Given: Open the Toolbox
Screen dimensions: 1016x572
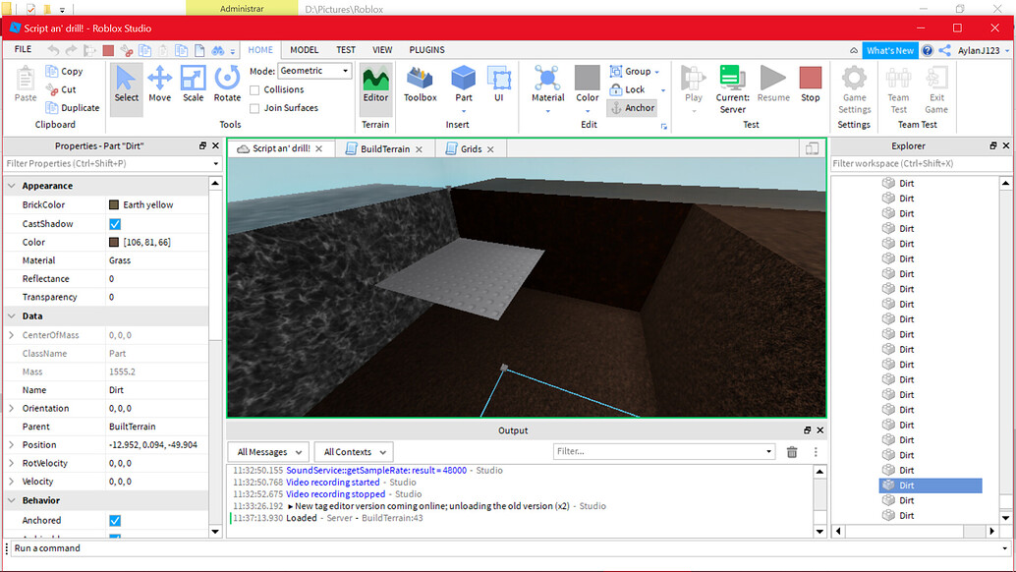Looking at the screenshot, I should pos(420,86).
